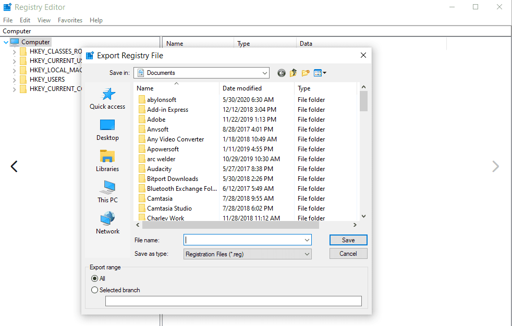Go back to last folder visited
This screenshot has height=326, width=512.
282,73
